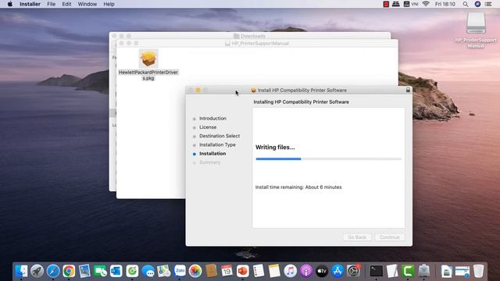The height and width of the screenshot is (281, 500).
Task: Click the VNI input source menu
Action: pos(411,4)
